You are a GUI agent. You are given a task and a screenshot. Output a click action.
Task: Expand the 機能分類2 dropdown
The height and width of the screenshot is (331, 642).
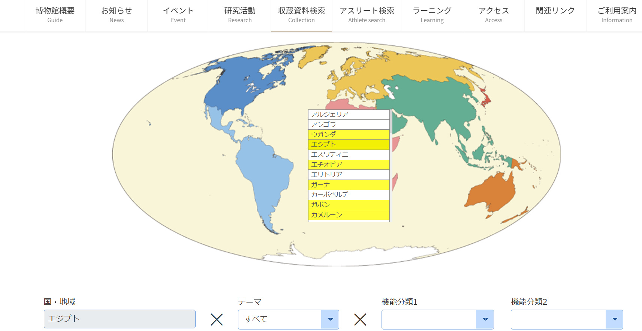(x=567, y=319)
